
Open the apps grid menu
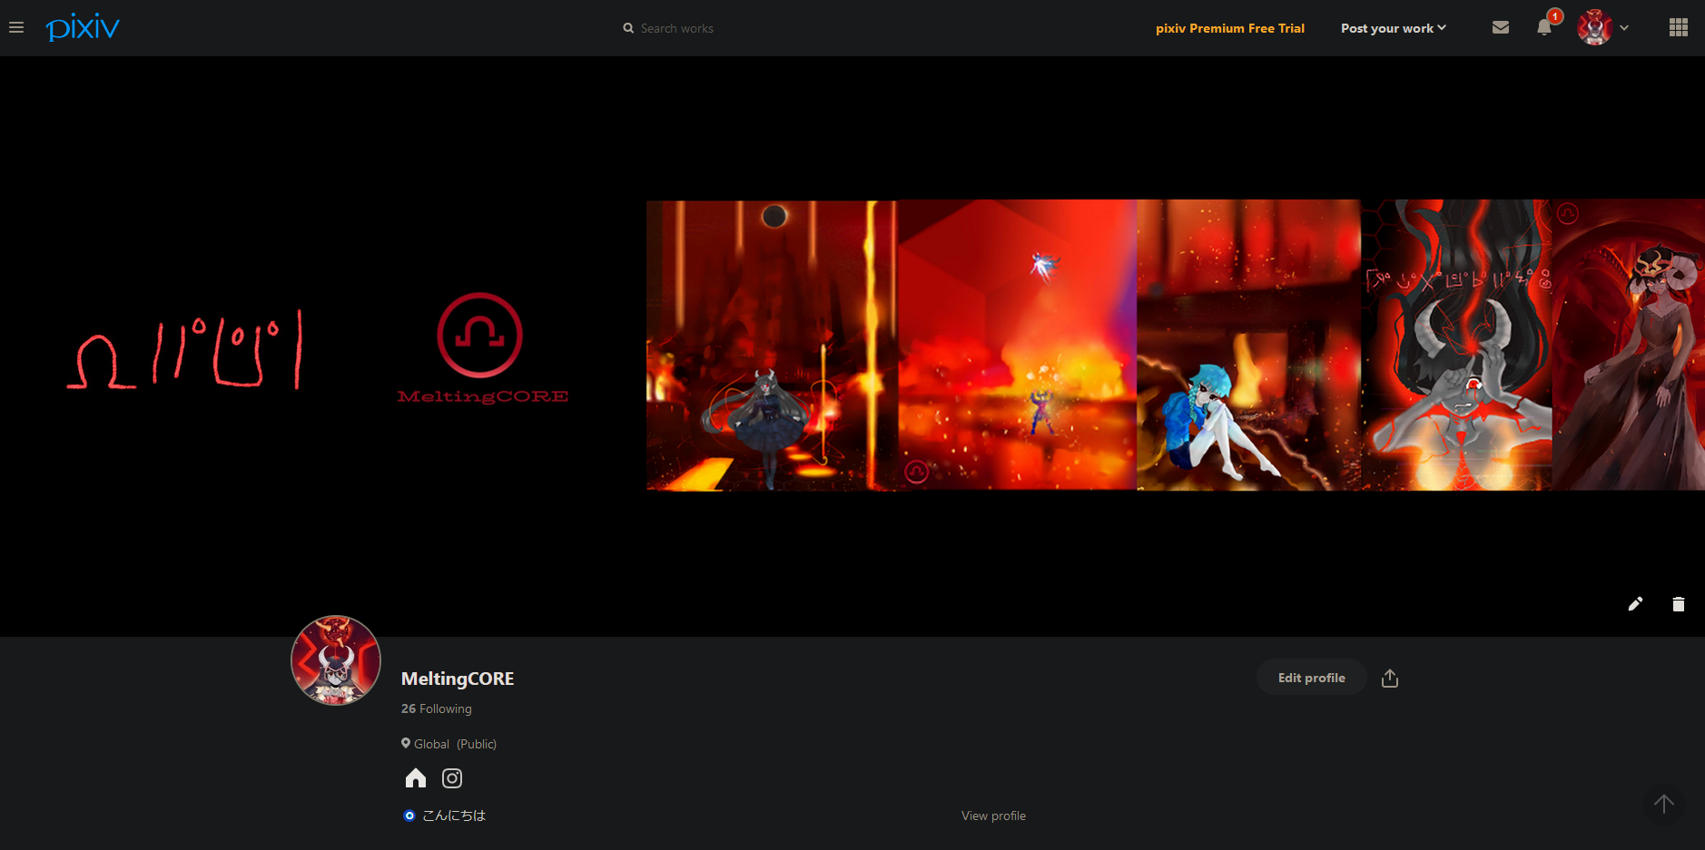[1678, 28]
